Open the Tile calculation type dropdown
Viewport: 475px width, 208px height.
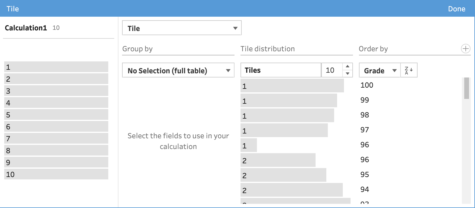click(x=182, y=28)
